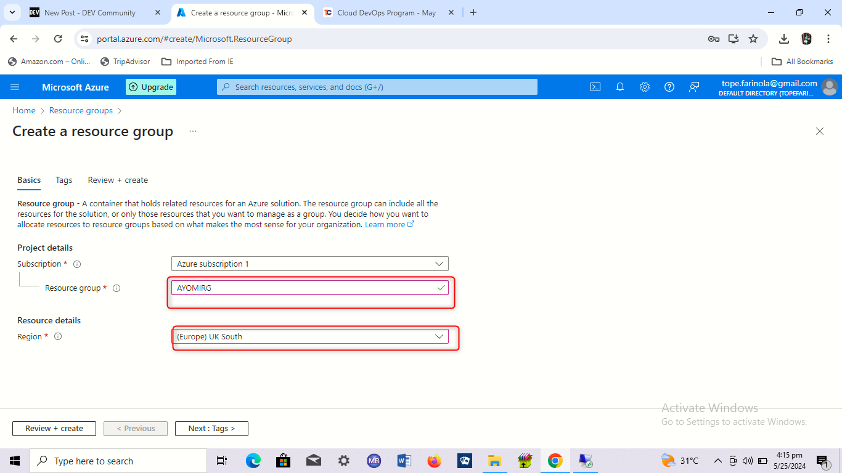Image resolution: width=842 pixels, height=473 pixels.
Task: Open the Azure notifications bell
Action: 620,87
